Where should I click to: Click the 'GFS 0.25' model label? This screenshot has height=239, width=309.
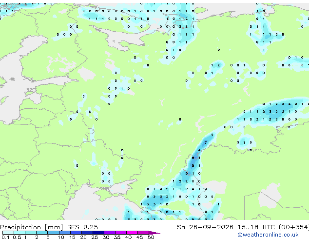coord(82,227)
